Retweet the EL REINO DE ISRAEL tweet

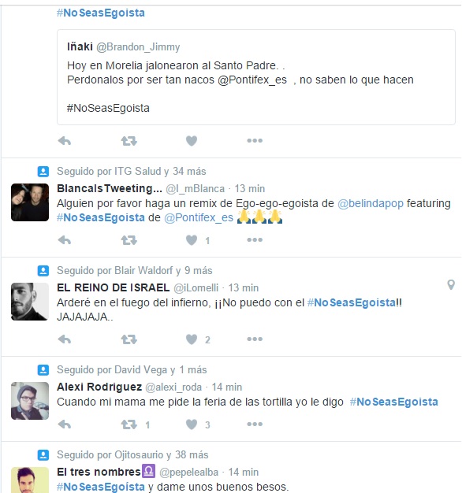coord(129,339)
